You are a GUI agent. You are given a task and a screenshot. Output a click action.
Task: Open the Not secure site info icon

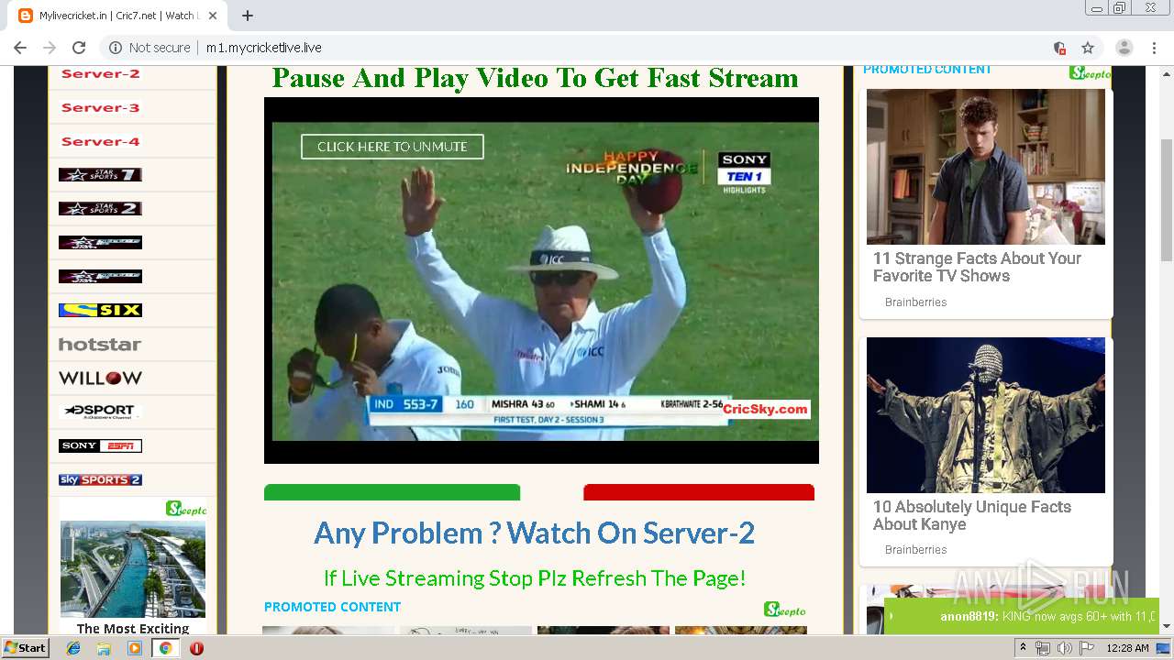tap(116, 48)
